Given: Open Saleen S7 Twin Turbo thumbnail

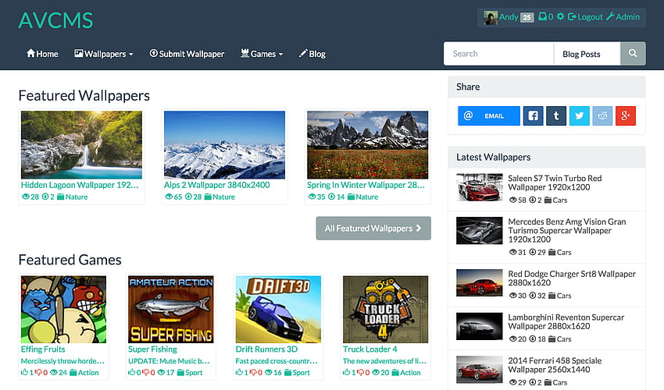Looking at the screenshot, I should (480, 187).
